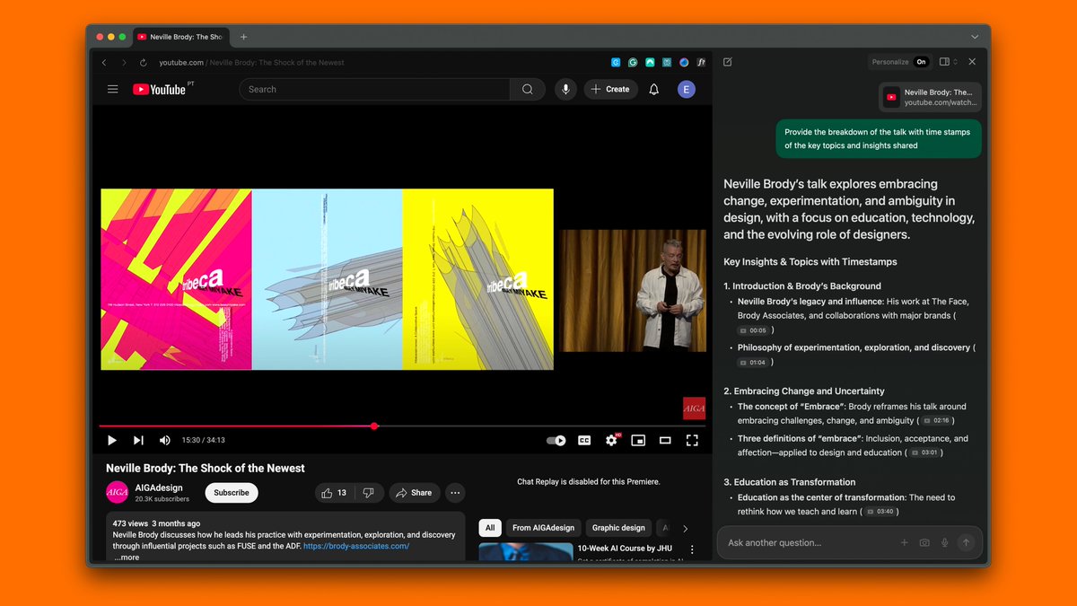Change the sidebar layout option
This screenshot has width=1077, height=606.
[x=948, y=62]
